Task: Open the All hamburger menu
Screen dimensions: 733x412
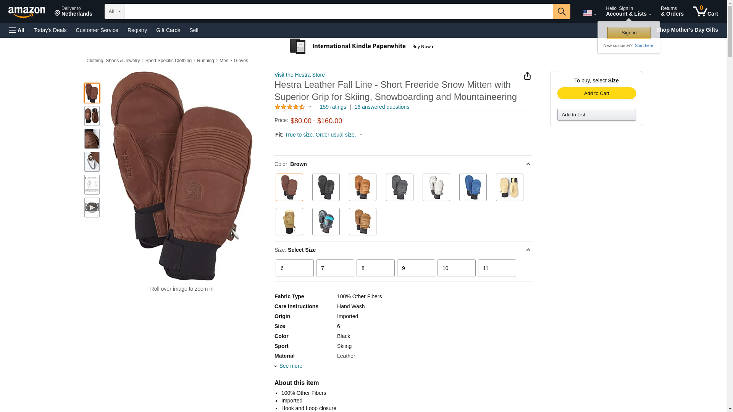Action: 17,30
